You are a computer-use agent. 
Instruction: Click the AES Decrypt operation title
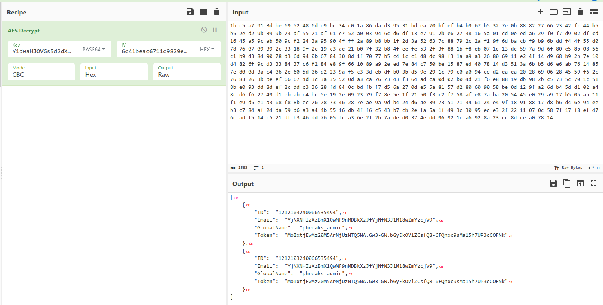pyautogui.click(x=24, y=31)
